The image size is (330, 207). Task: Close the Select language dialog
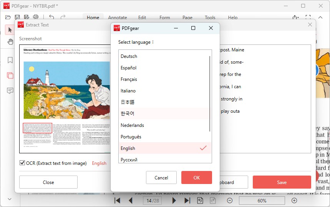211,28
